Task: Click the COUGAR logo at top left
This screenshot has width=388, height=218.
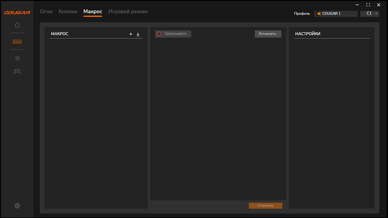Action: (x=17, y=13)
